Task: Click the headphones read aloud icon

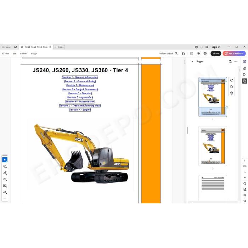Action: pos(183,53)
